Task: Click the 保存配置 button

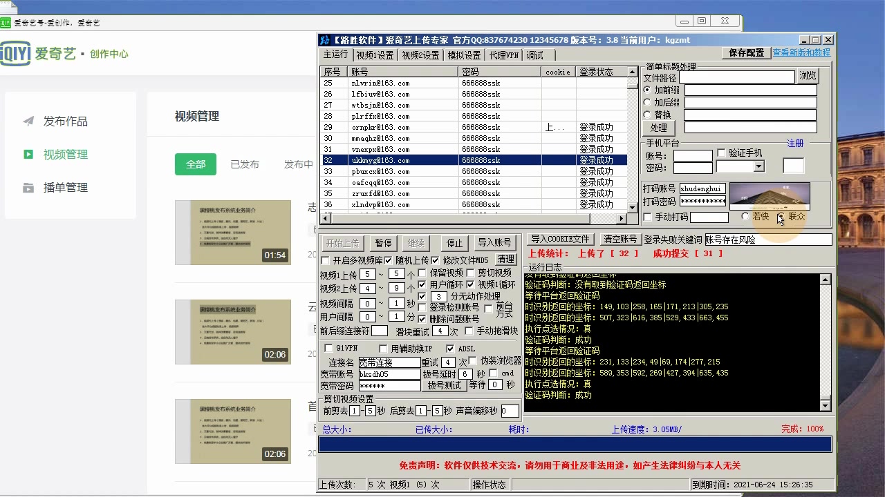Action: point(747,52)
